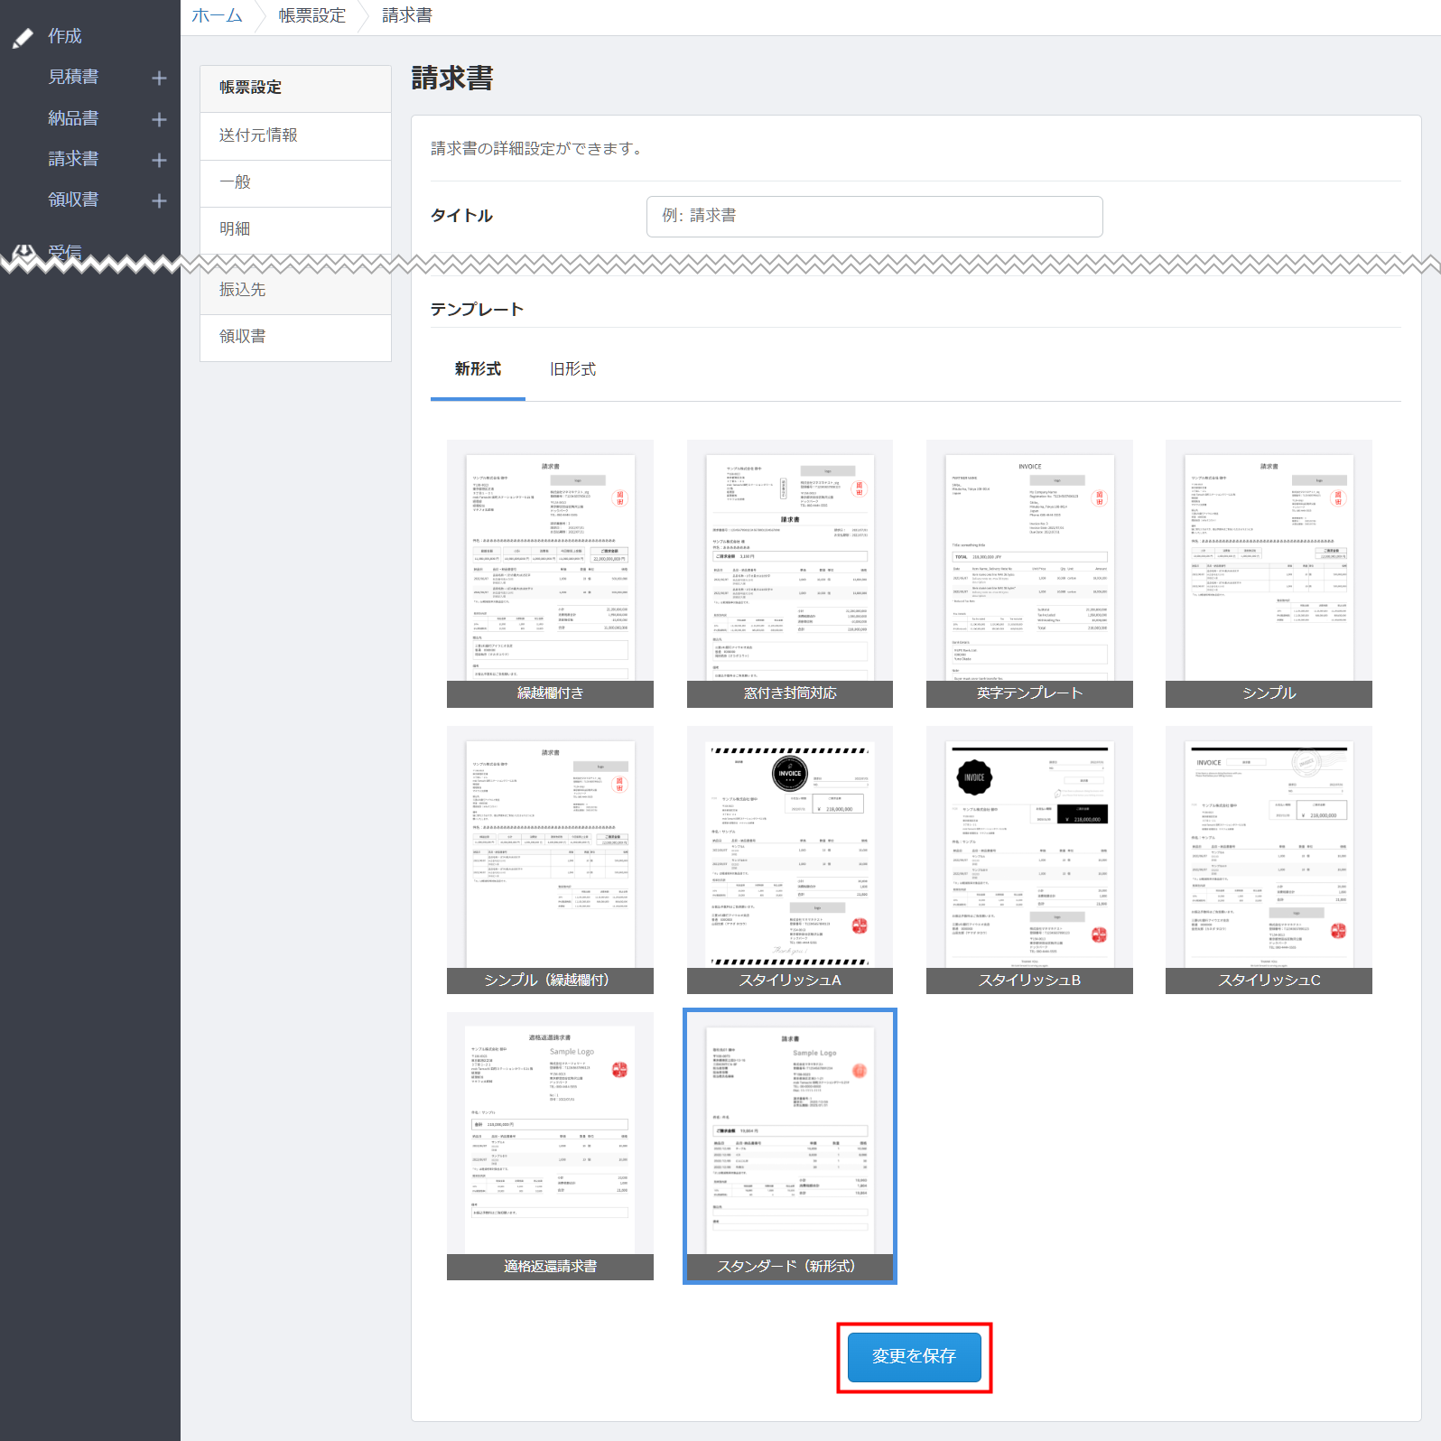Choose the スタイリッシュB template
The image size is (1441, 1441).
1029,860
